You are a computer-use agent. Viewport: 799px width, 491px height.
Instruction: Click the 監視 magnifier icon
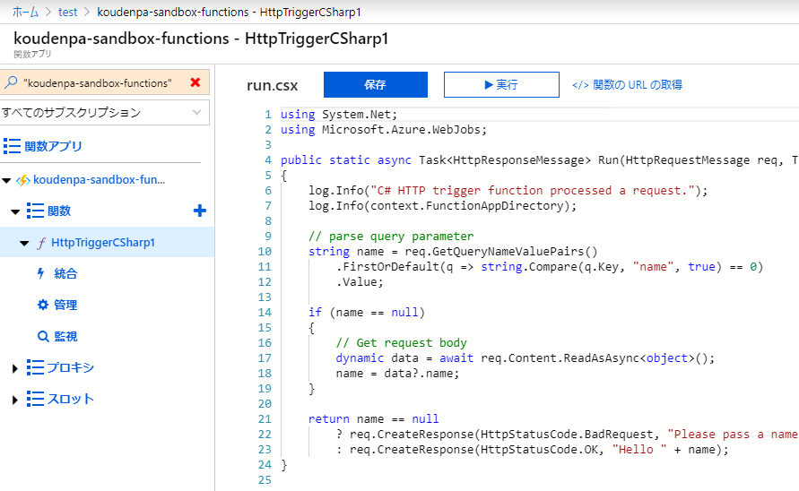pos(43,336)
